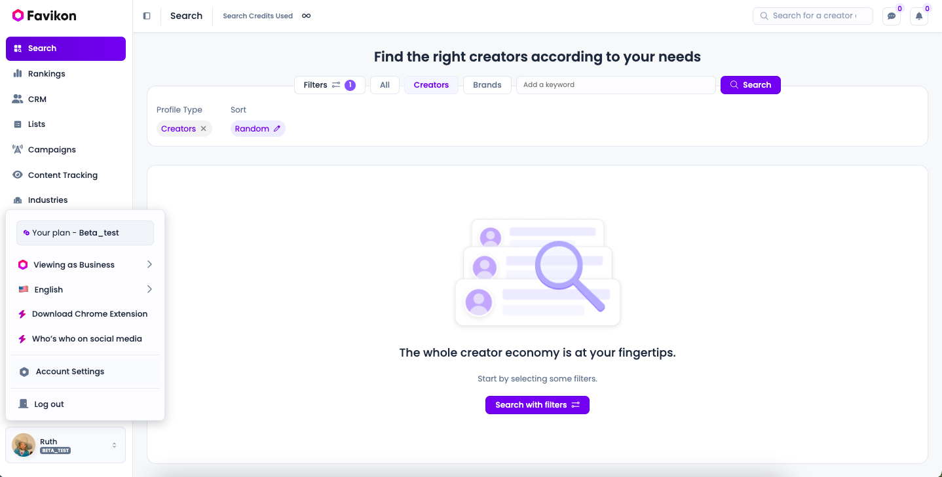Collapse the sidebar panel icon
This screenshot has width=942, height=477.
pos(147,16)
